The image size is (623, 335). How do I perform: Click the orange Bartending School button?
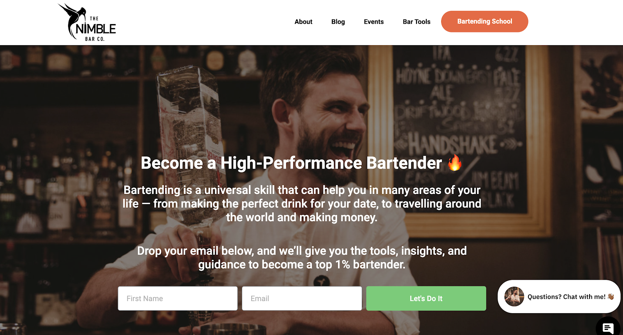pos(484,21)
